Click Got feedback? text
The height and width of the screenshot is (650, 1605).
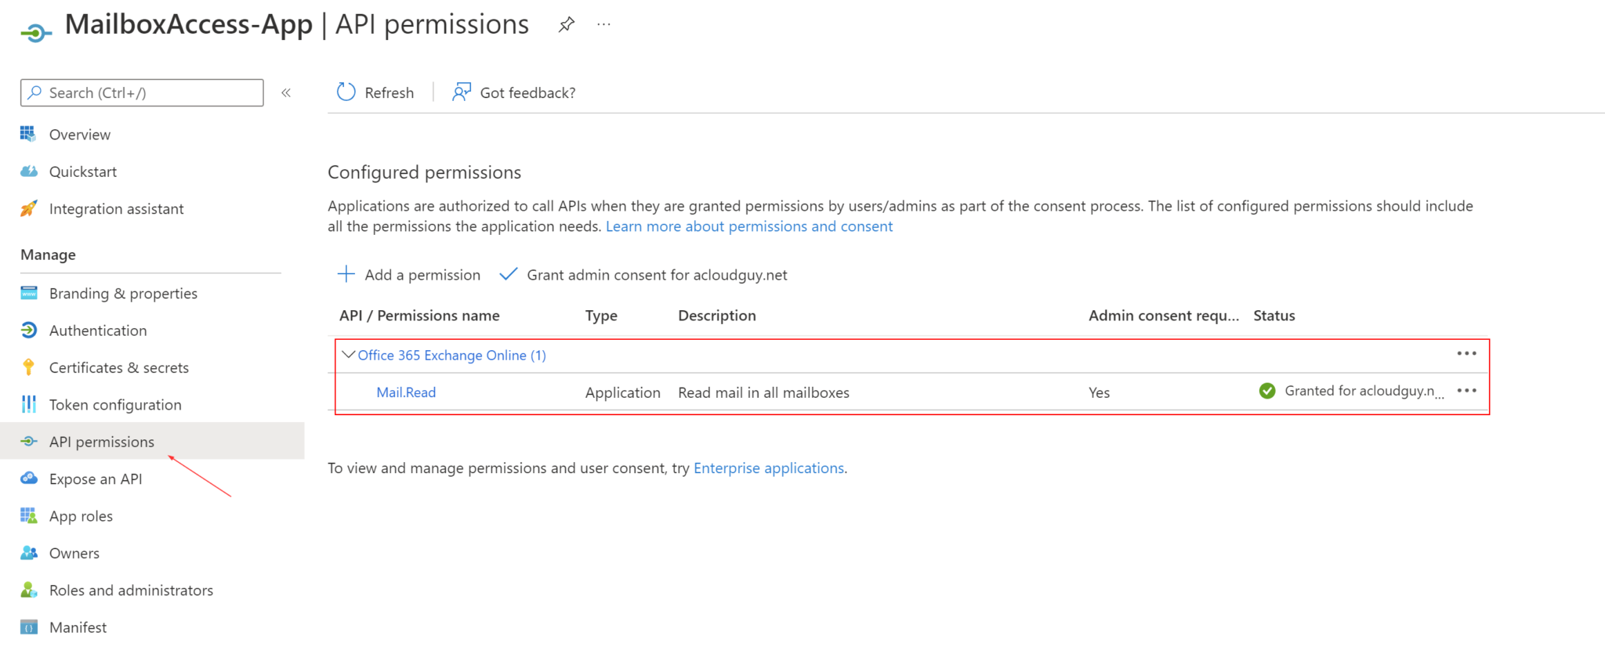pos(527,92)
